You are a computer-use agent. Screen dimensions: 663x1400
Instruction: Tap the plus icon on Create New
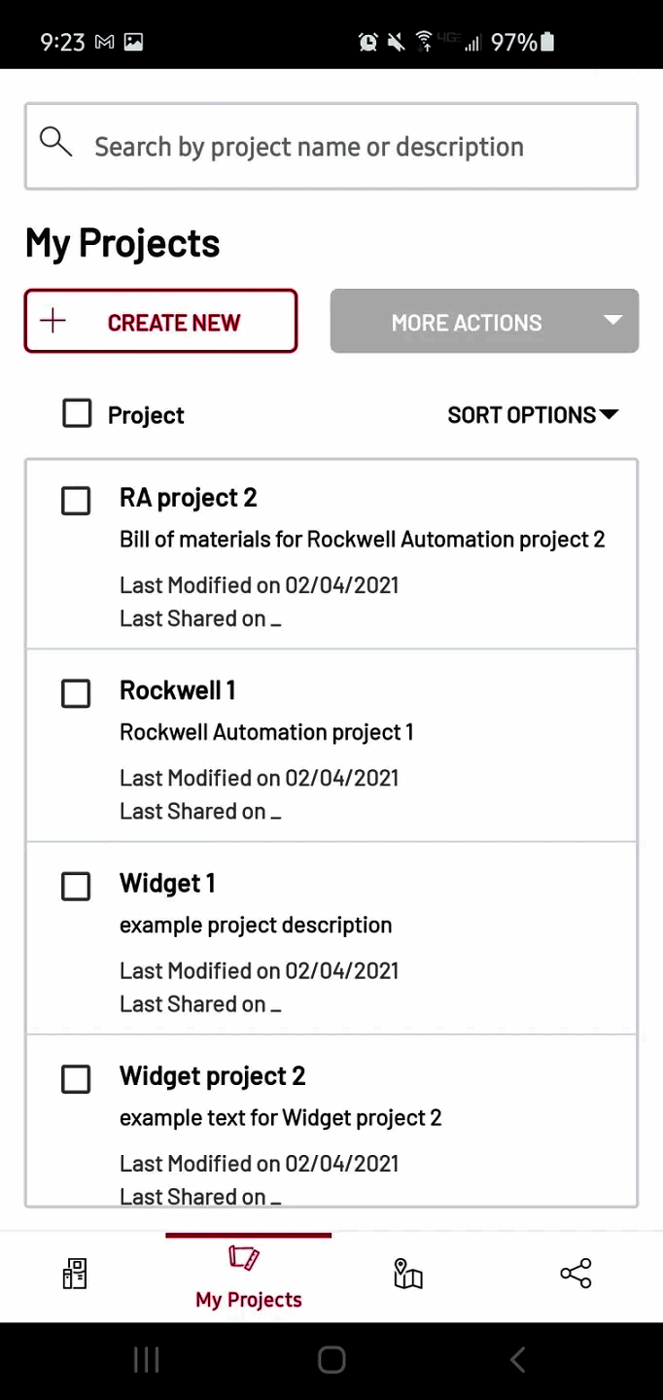[x=53, y=322]
